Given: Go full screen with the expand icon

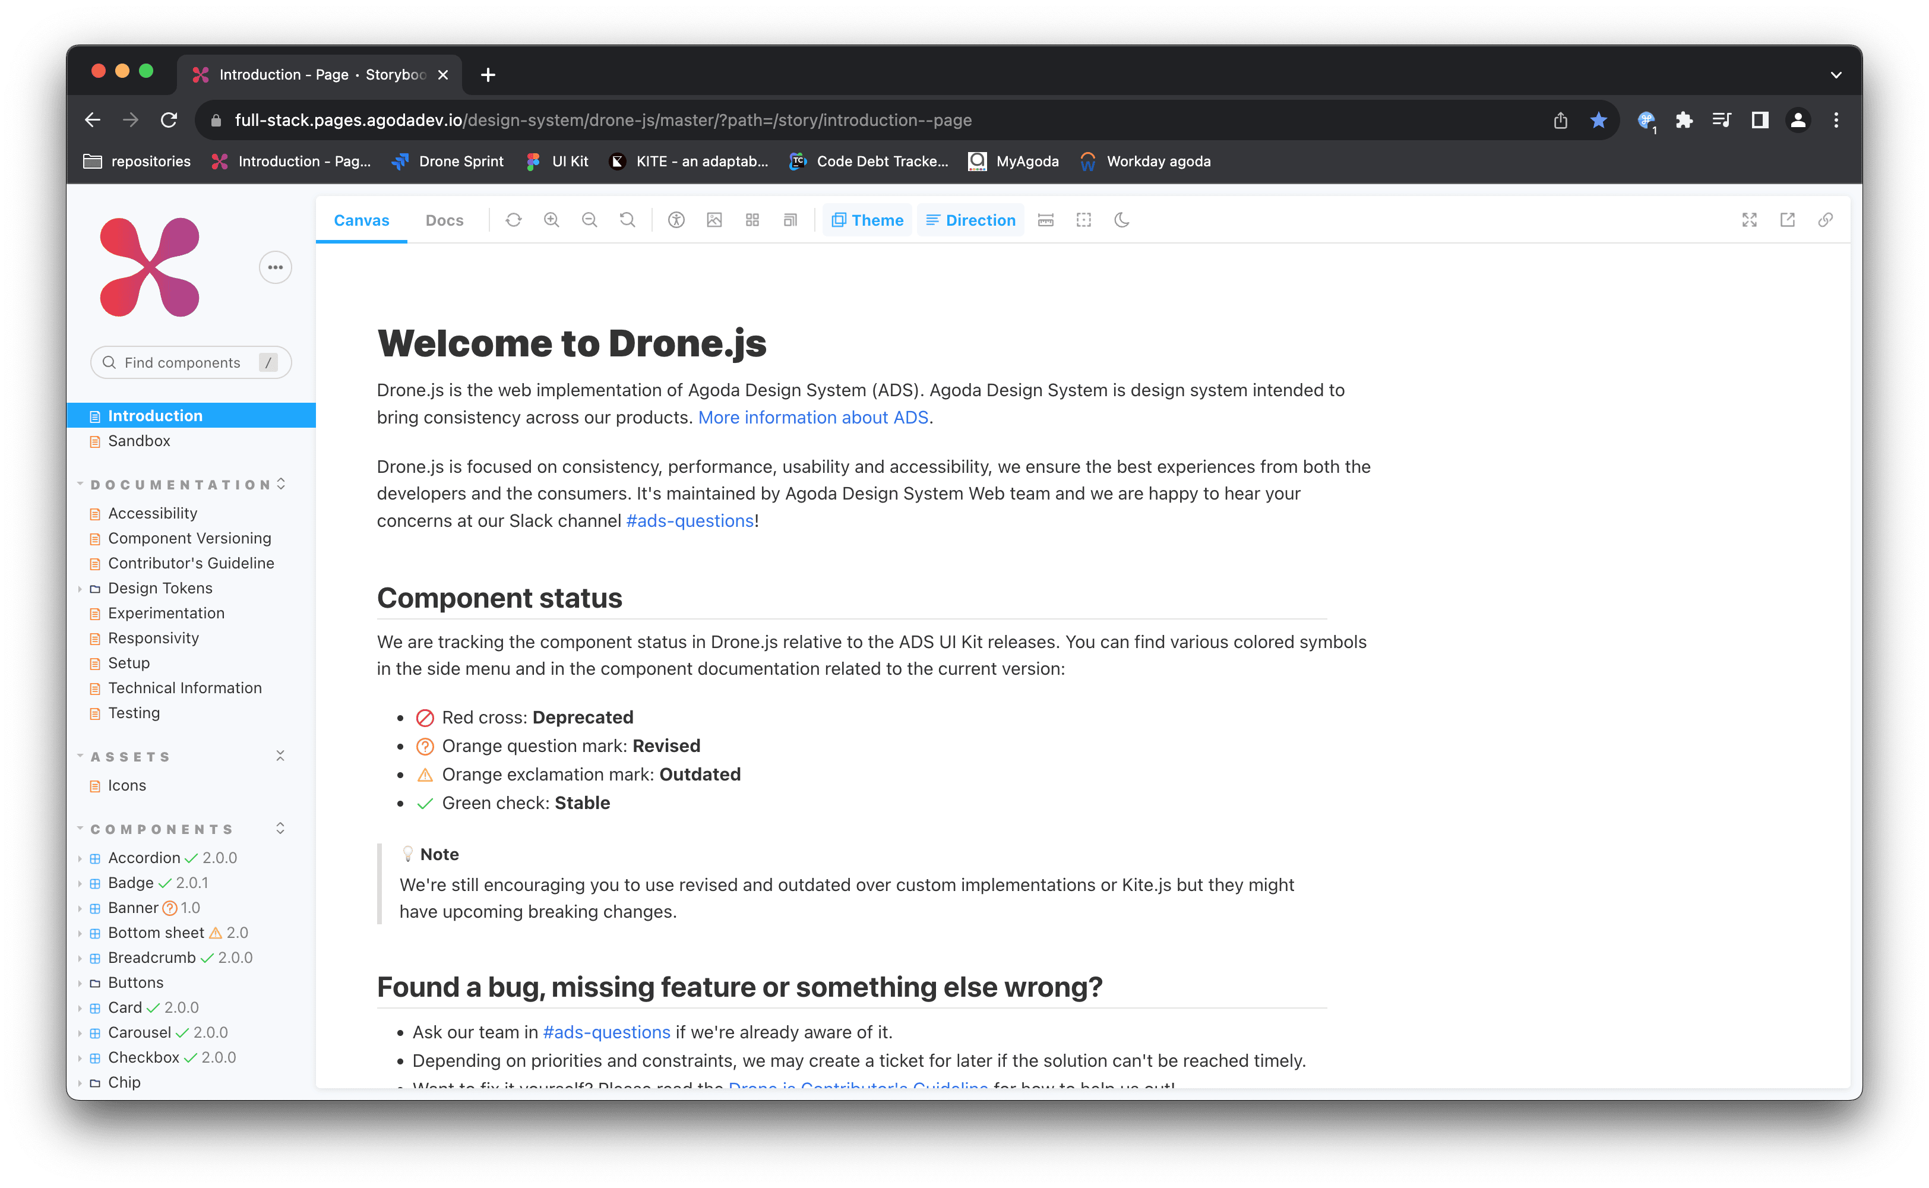Looking at the screenshot, I should coord(1749,220).
